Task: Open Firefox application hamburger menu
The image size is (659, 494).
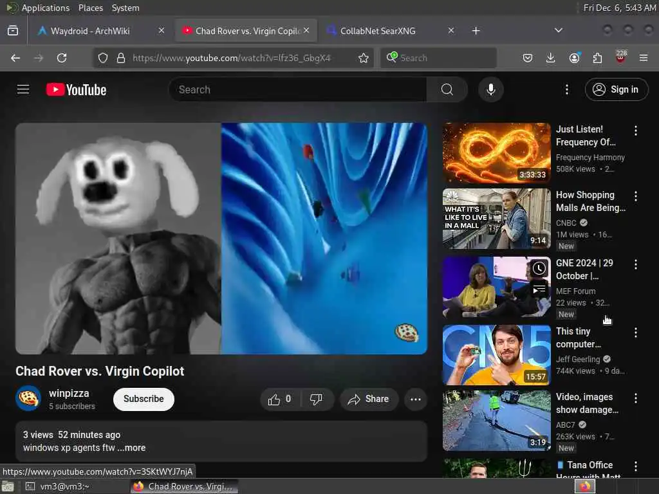Action: point(644,58)
